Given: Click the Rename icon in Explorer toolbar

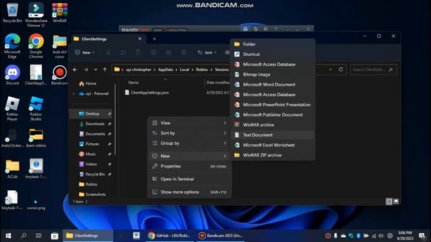Looking at the screenshot, I should point(154,52).
